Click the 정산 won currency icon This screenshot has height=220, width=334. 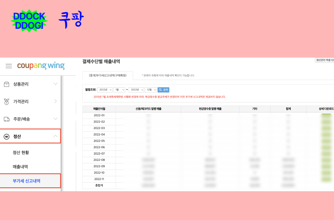tap(7, 136)
